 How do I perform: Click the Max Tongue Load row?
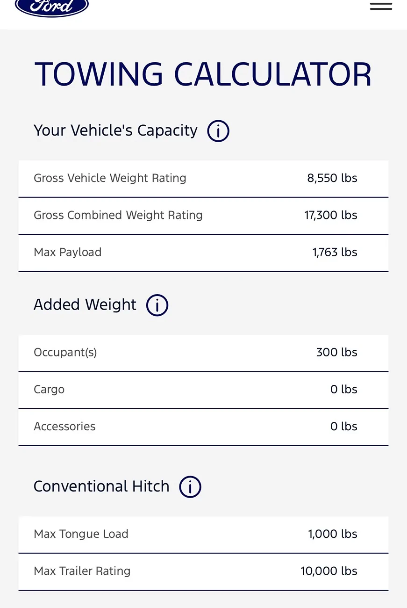pos(203,534)
